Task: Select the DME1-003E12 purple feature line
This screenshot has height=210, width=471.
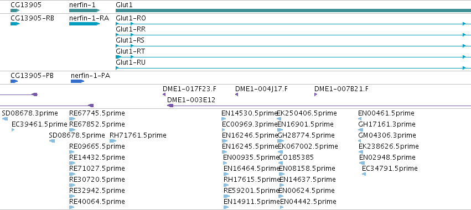Action: point(319,106)
